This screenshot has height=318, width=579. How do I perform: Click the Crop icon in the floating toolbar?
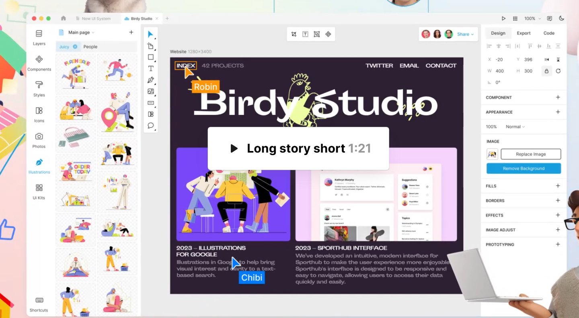293,34
